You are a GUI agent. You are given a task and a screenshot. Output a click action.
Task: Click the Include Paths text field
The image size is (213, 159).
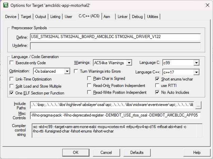(112, 105)
